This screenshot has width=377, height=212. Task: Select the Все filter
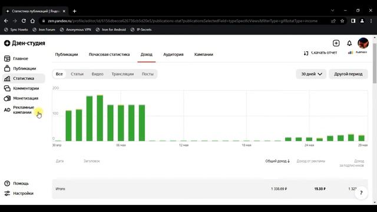[x=59, y=74]
